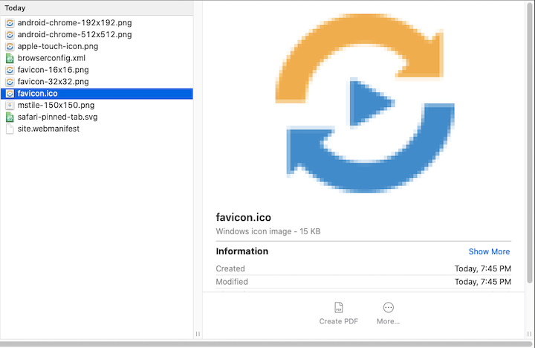Click the Create PDF icon
Viewport: 535px width, 348px height.
pyautogui.click(x=339, y=307)
